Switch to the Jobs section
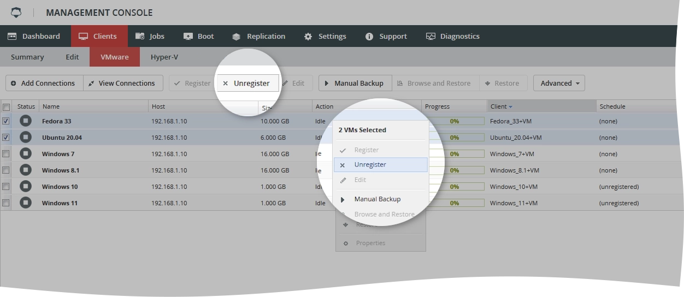The width and height of the screenshot is (684, 297). pos(150,36)
